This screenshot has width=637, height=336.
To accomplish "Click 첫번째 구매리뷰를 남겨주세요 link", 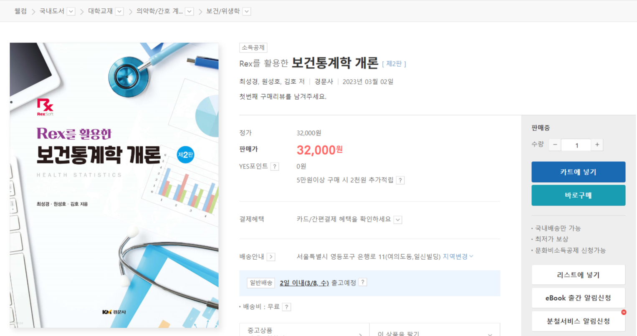I will 283,97.
